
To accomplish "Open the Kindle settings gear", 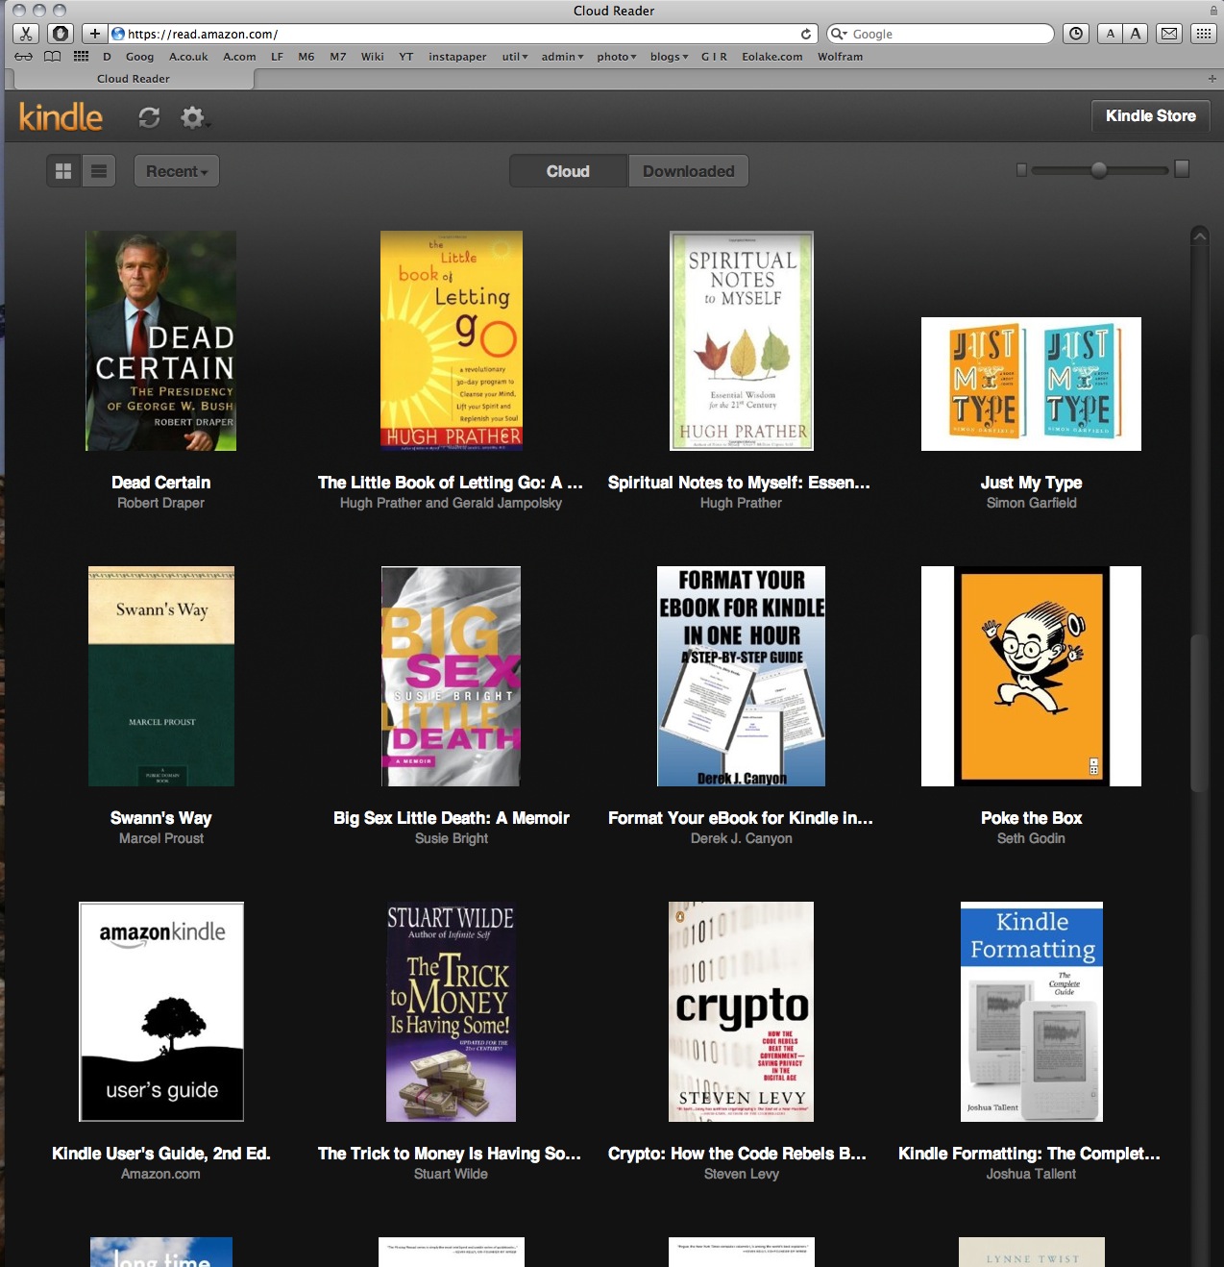I will coord(191,116).
